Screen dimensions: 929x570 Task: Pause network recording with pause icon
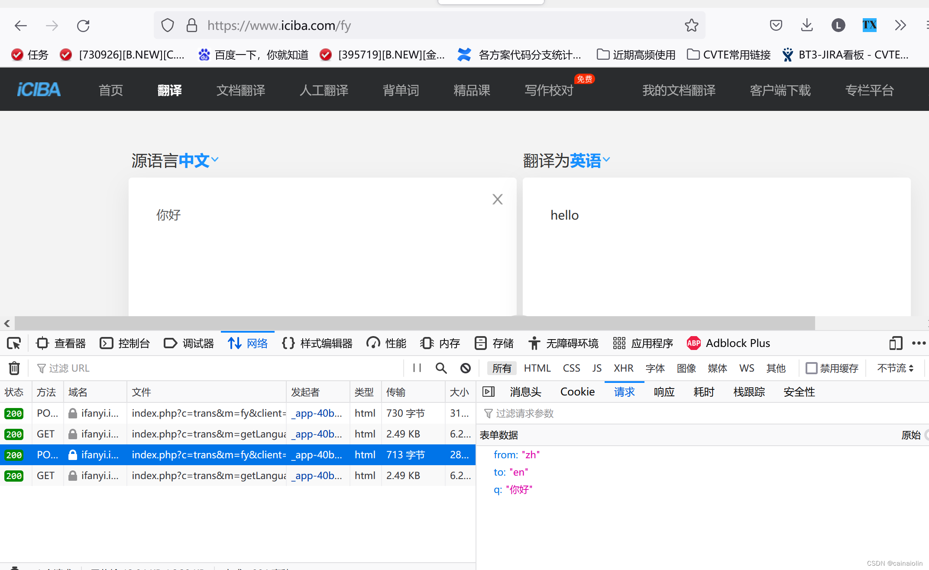coord(417,368)
